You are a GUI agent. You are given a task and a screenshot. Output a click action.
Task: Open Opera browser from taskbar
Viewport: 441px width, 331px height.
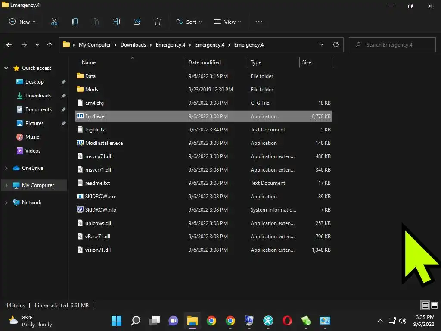[287, 321]
